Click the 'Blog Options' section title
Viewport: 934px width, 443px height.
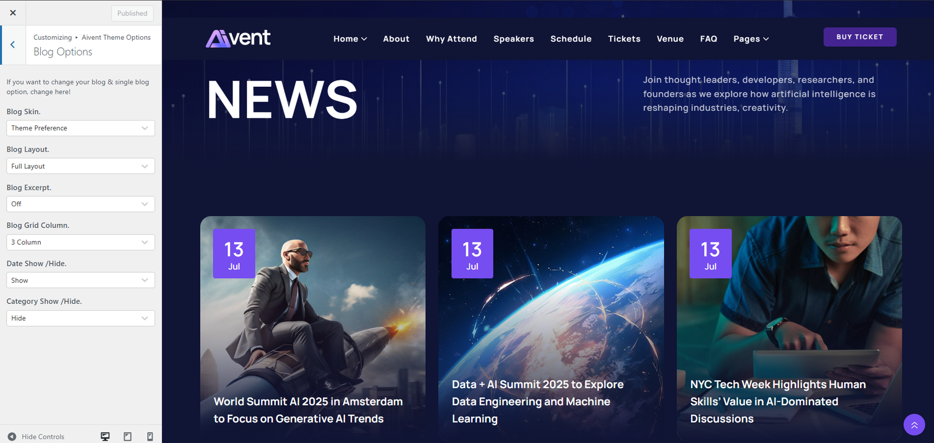(63, 52)
